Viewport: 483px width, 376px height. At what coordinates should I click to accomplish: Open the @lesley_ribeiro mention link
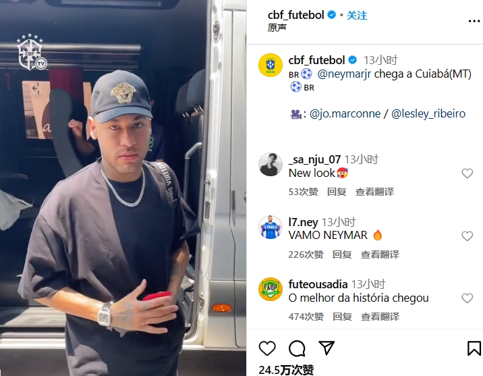[428, 113]
